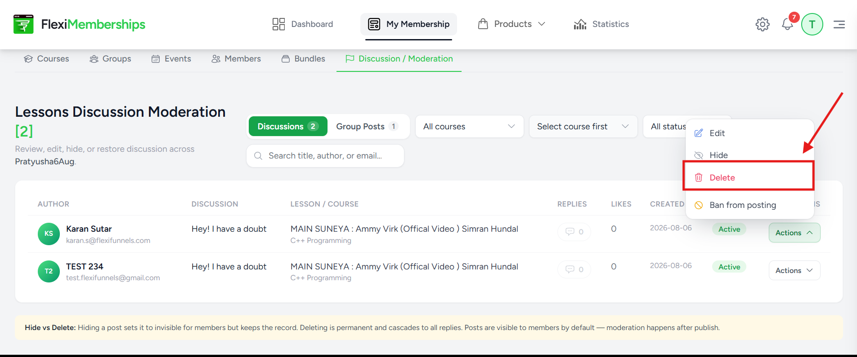
Task: Click the FlexiMemberships logo icon
Action: [23, 24]
